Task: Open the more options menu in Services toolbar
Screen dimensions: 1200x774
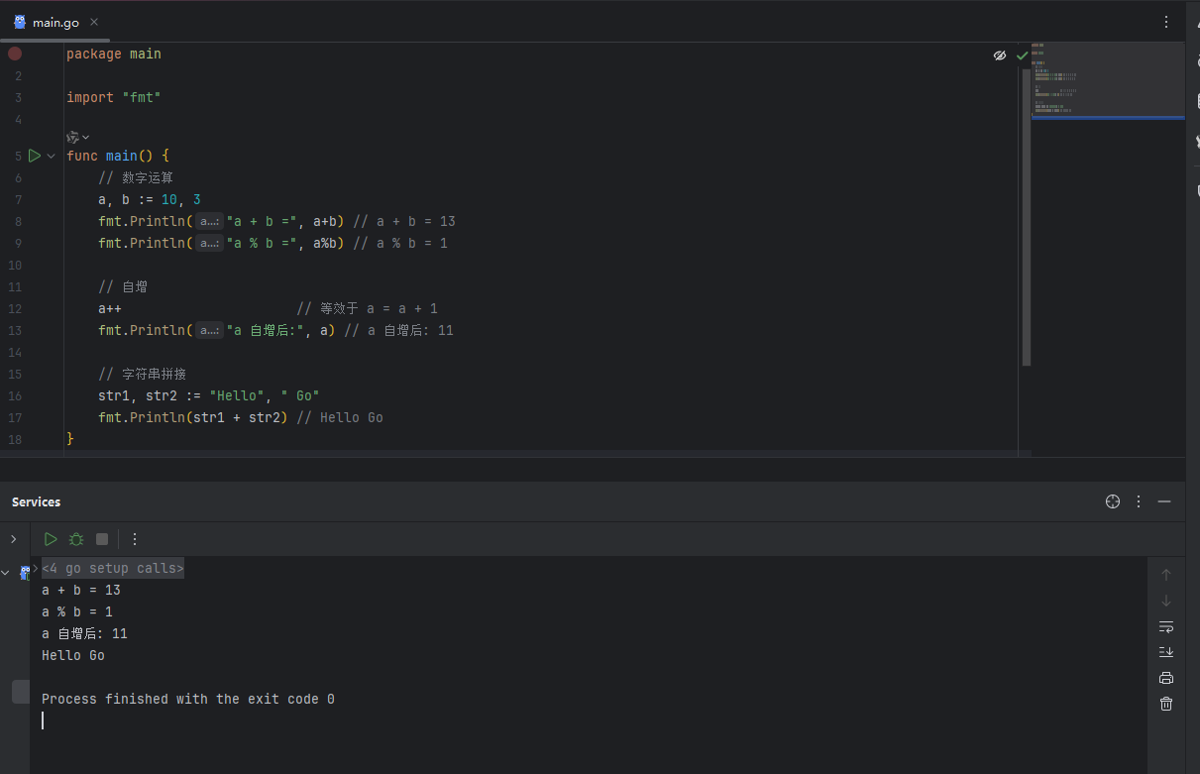Action: [135, 539]
